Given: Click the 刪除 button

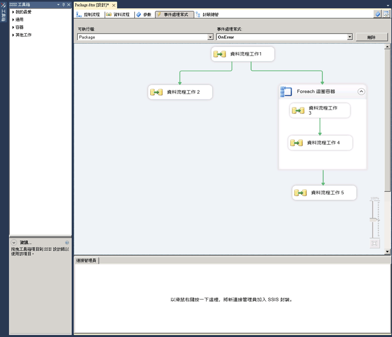Looking at the screenshot, I should point(372,37).
